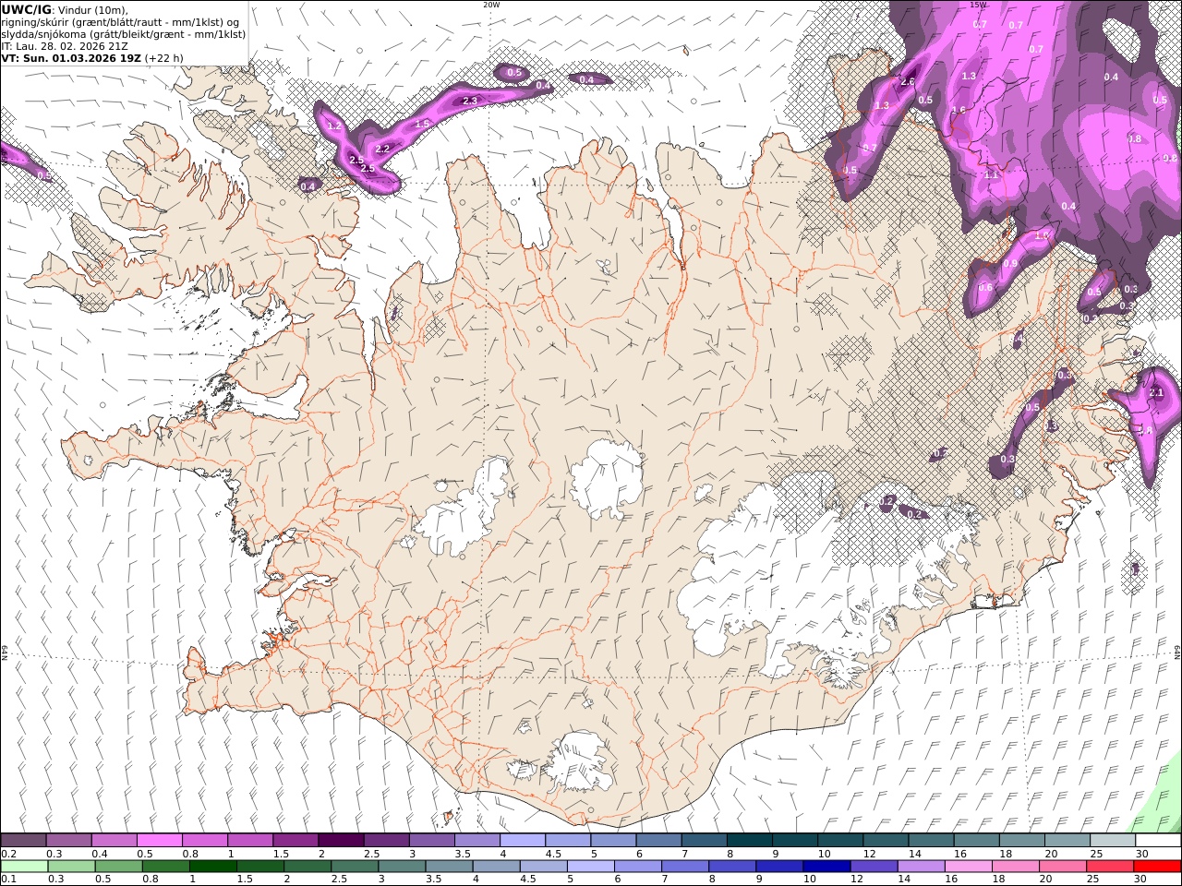
Task: Click the pale lavender swatch between 4 and 4.5 on the snow scale
Action: [522, 841]
